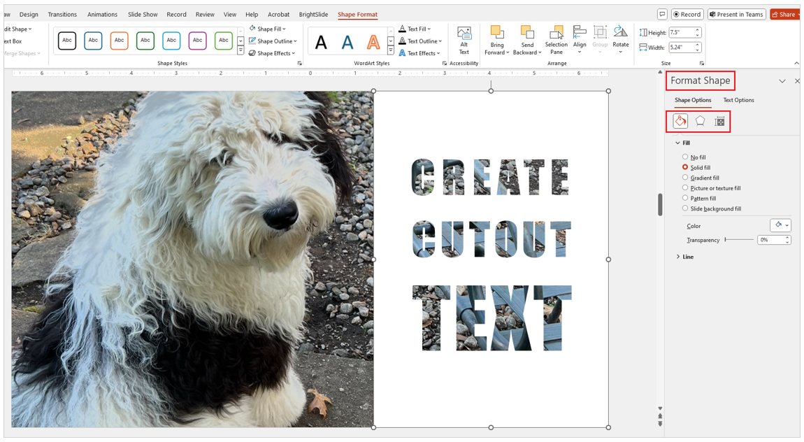Open Shape Outline dropdown

click(x=273, y=41)
